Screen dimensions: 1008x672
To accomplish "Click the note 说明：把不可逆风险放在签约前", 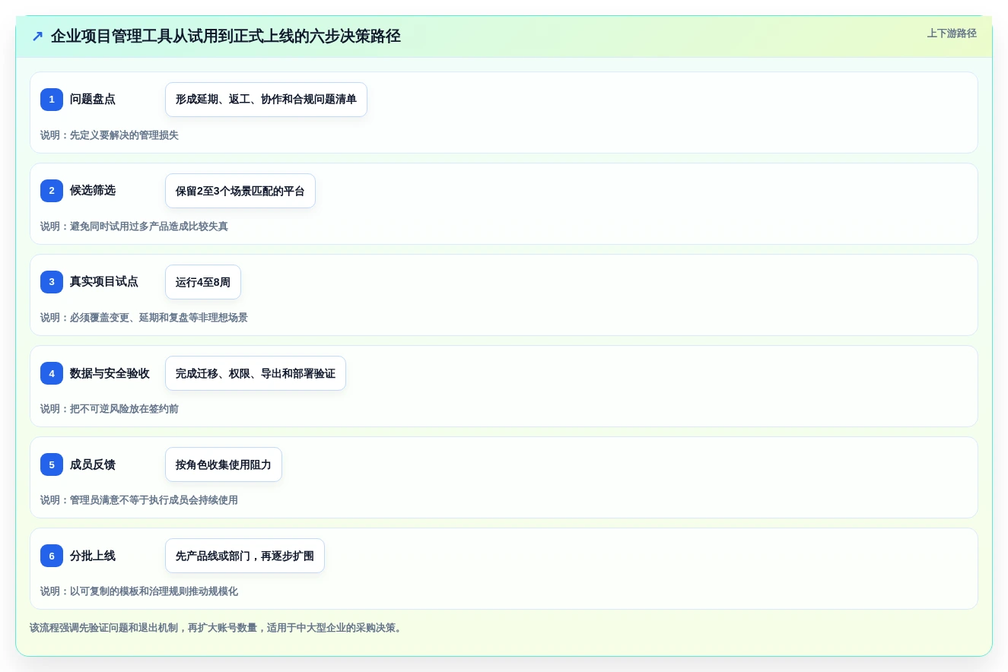I will pos(110,409).
